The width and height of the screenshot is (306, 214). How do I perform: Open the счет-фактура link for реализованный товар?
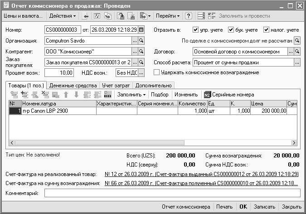pyautogui.click(x=201, y=174)
